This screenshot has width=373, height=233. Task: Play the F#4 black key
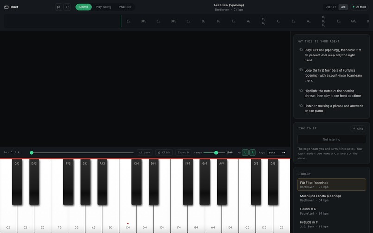[188, 182]
